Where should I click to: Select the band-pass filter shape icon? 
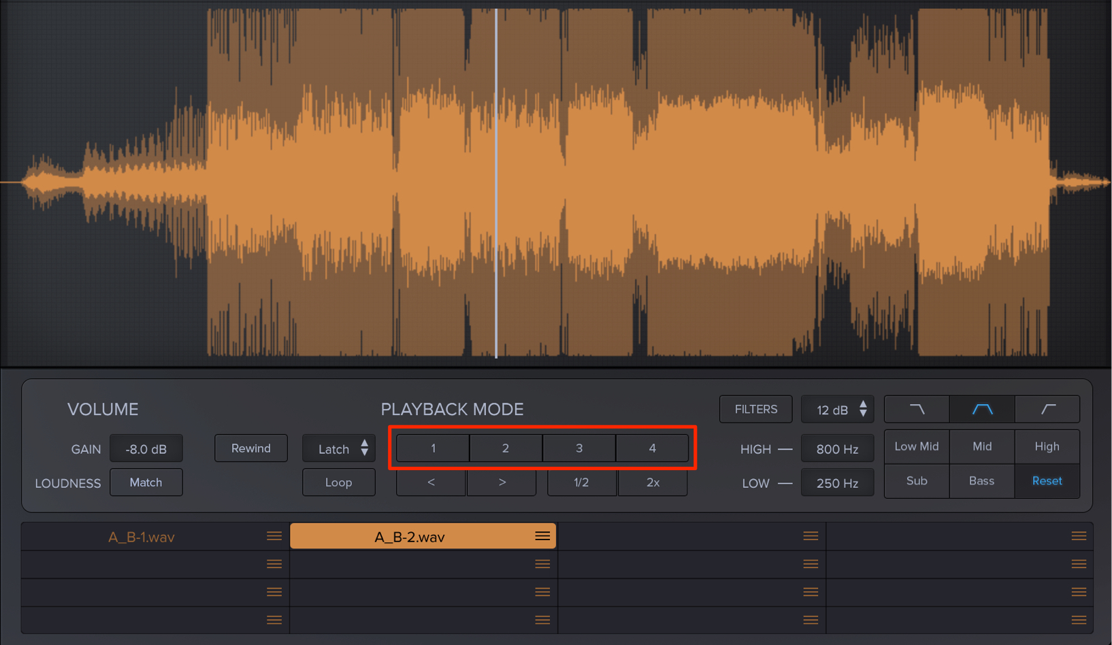[x=982, y=409]
